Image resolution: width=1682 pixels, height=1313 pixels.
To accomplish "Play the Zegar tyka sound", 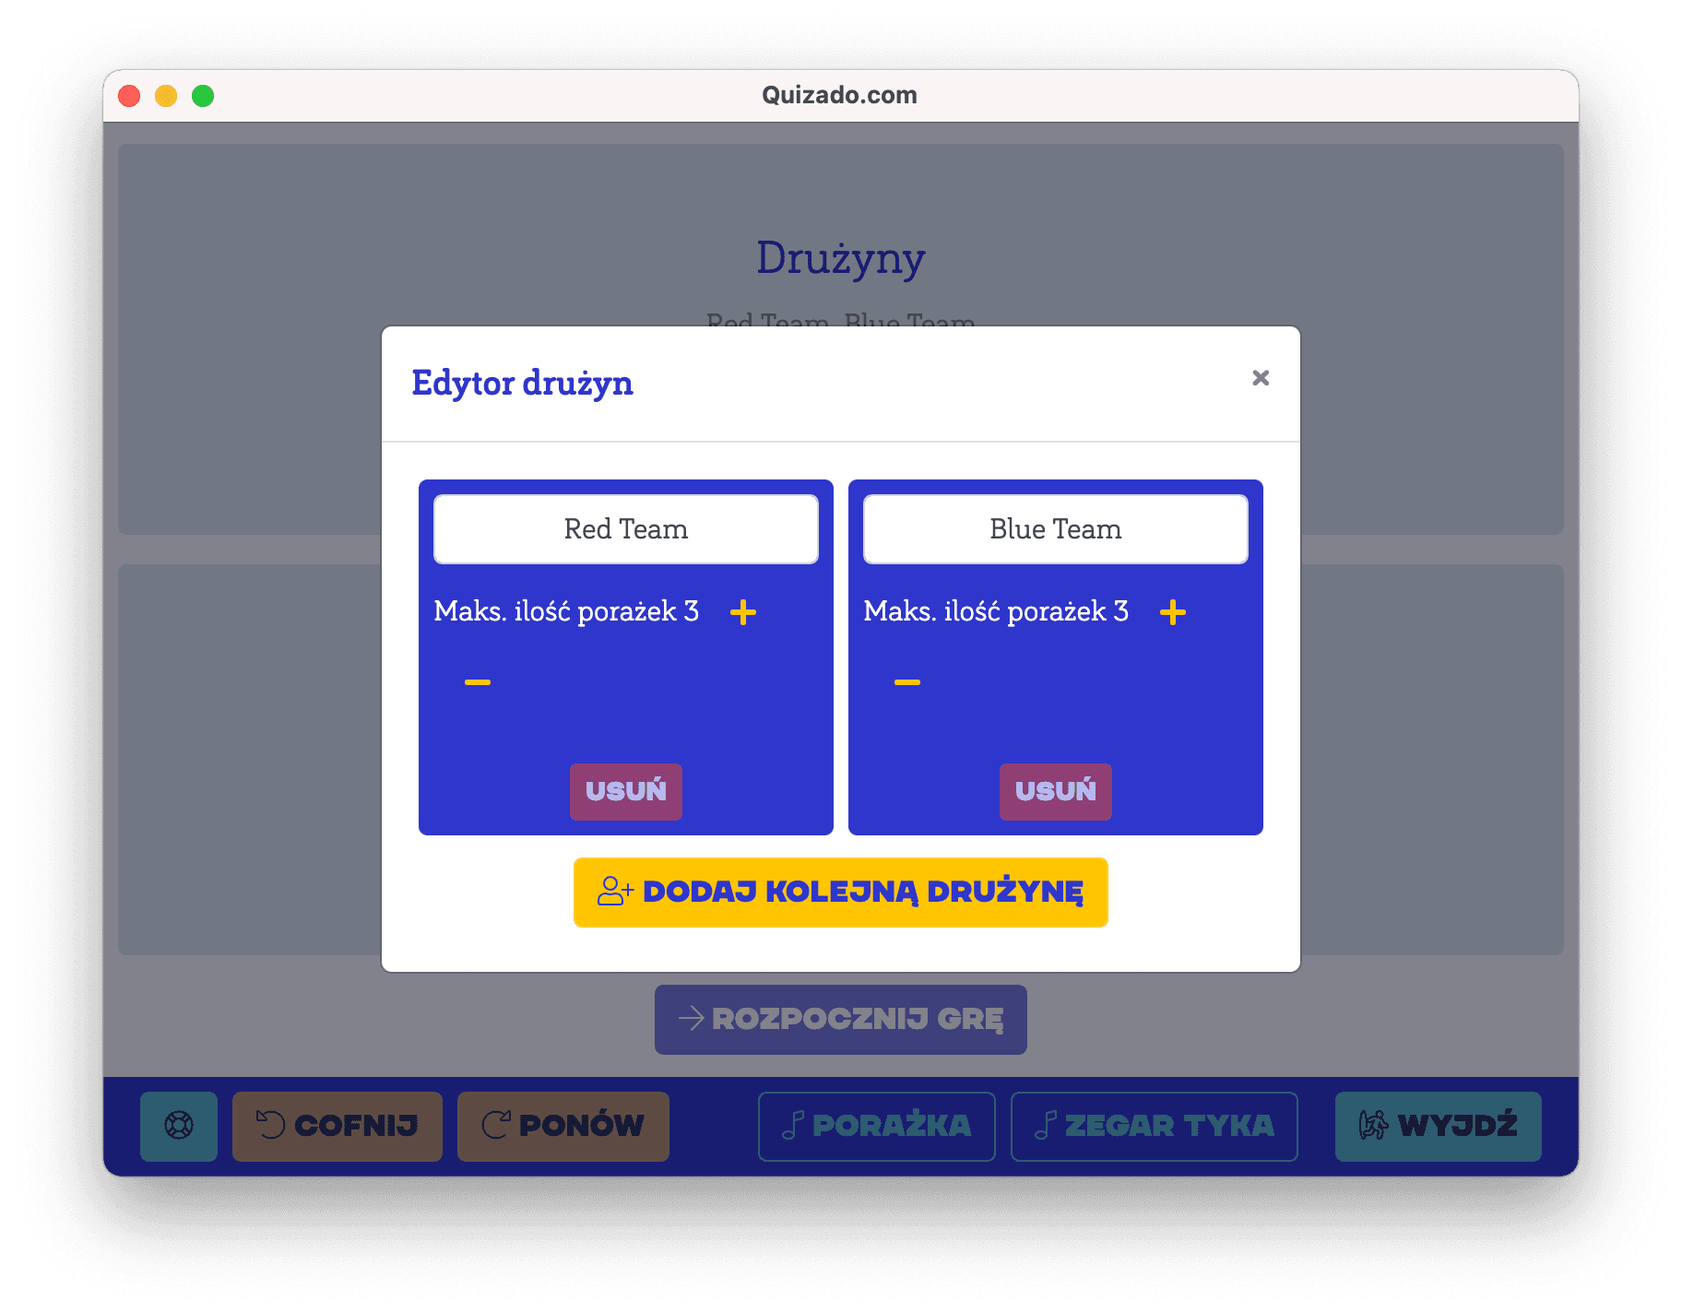I will coord(1154,1126).
